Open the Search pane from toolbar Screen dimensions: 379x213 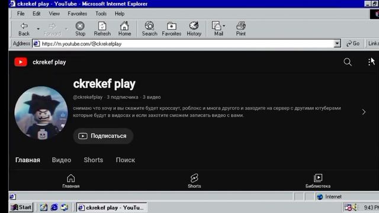149,29
